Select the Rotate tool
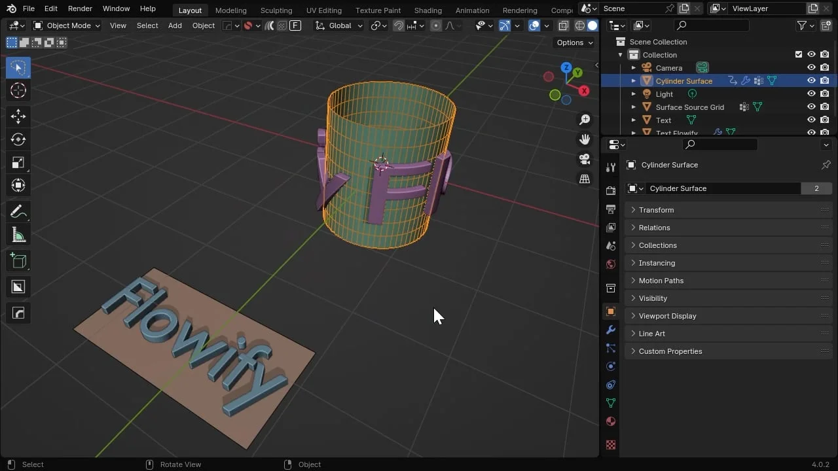Screen dimensions: 838x471 pos(18,139)
